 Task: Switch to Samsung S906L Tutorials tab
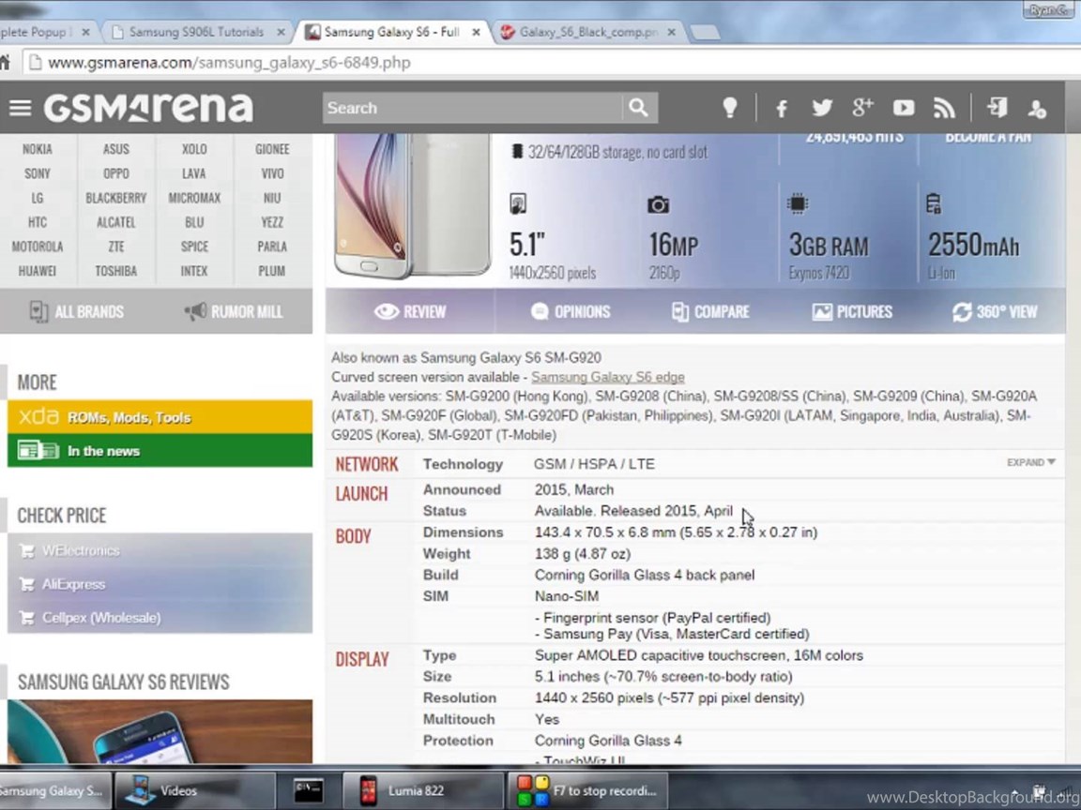[x=196, y=33]
